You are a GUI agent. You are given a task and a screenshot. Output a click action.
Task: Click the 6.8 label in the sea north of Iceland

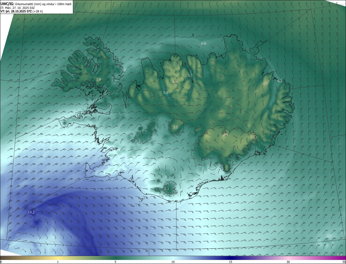(204, 43)
